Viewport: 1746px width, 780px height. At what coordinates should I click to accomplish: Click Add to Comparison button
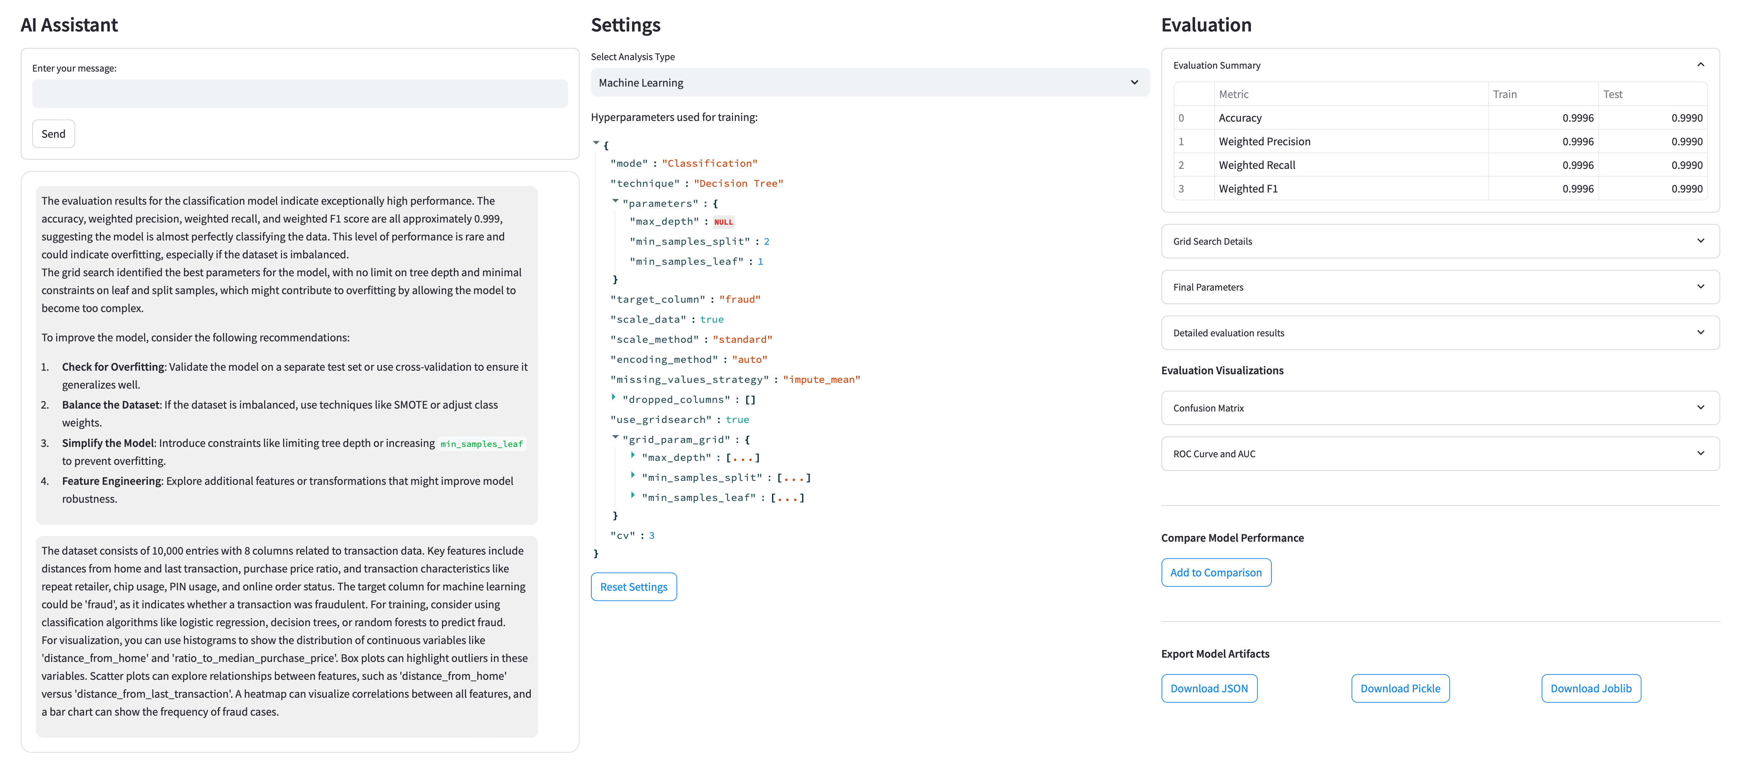point(1215,572)
